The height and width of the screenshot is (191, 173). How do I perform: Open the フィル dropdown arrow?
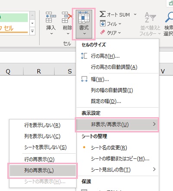[120, 23]
